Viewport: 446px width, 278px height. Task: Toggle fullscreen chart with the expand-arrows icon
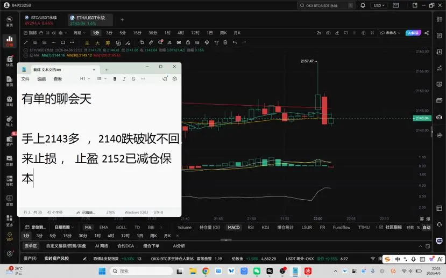tap(372, 33)
